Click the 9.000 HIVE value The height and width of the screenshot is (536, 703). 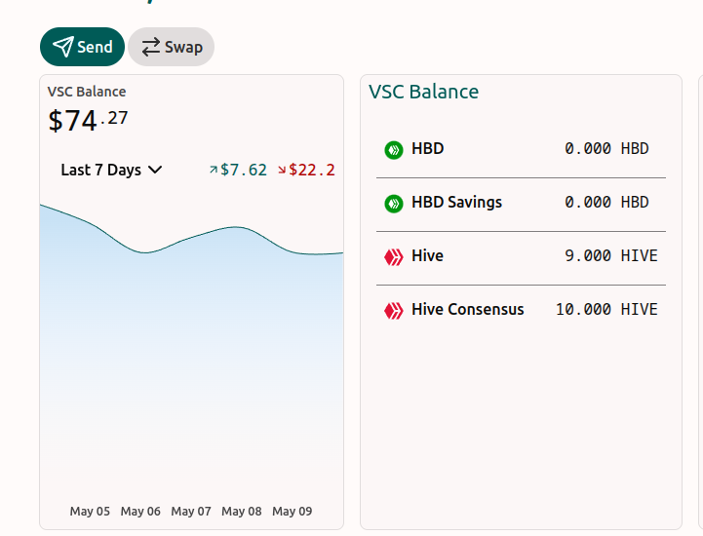click(x=611, y=255)
